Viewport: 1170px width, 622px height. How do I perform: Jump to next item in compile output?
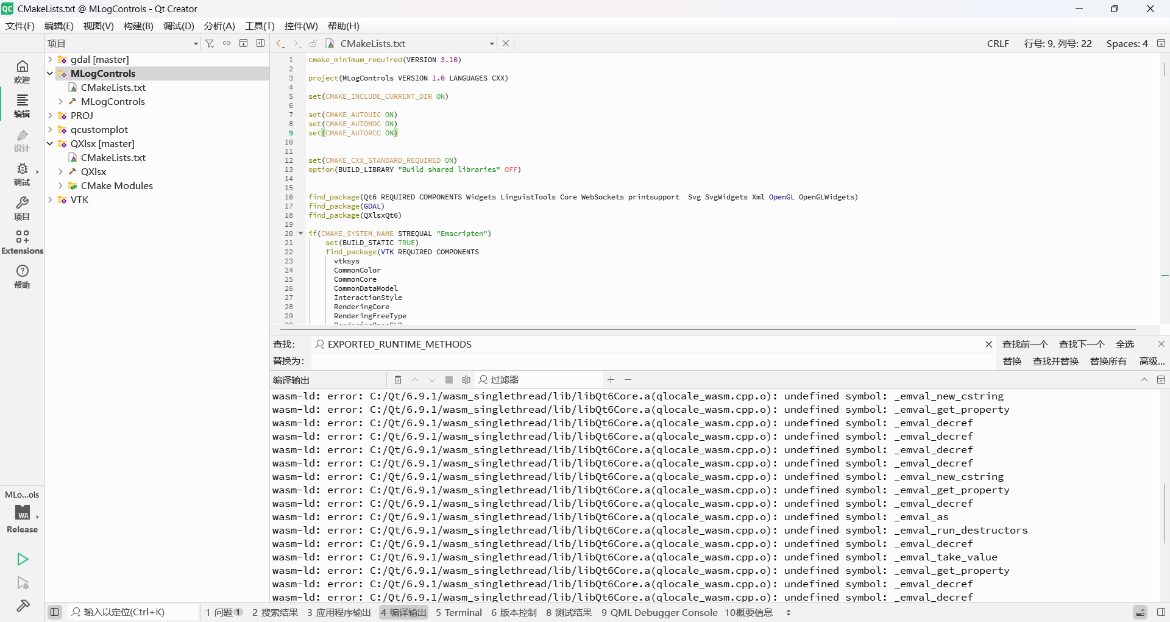coord(432,380)
